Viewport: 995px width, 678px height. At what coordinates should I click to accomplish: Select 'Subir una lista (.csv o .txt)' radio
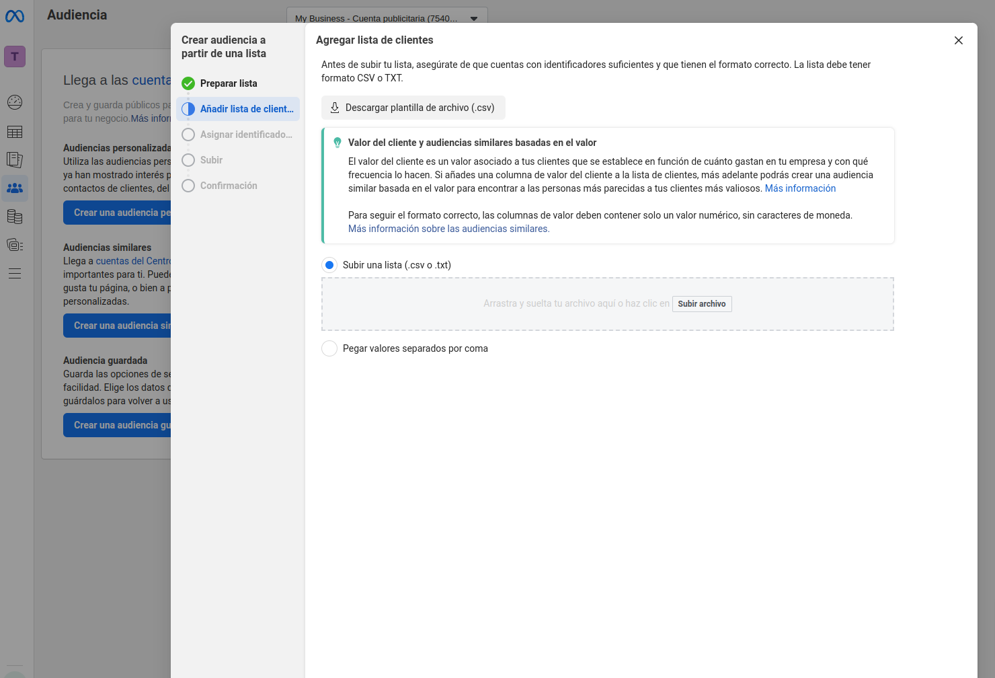tap(329, 265)
